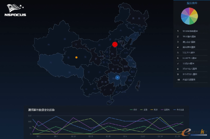The image size is (210, 139).
Task: Toggle the 运营商 purple legend series
Action: point(166,110)
